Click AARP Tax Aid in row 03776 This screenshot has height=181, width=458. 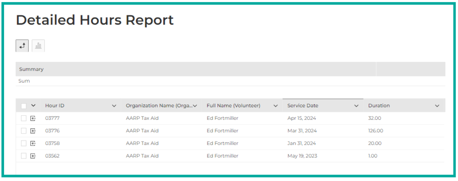point(142,131)
